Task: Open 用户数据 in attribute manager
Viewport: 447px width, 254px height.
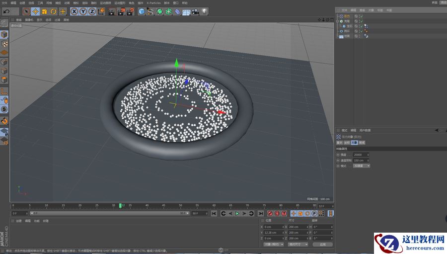Action: click(x=365, y=130)
